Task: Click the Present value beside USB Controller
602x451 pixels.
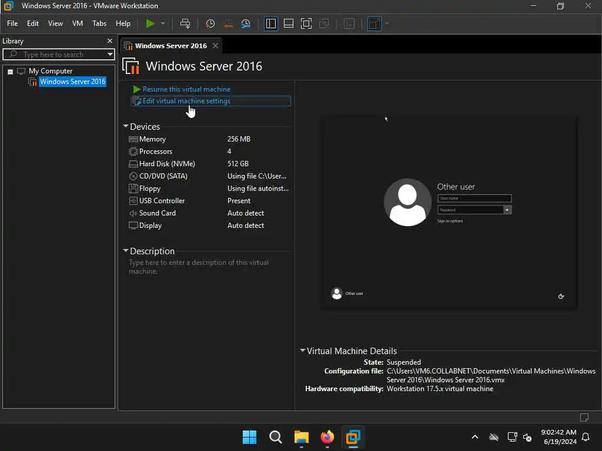Action: click(x=239, y=201)
